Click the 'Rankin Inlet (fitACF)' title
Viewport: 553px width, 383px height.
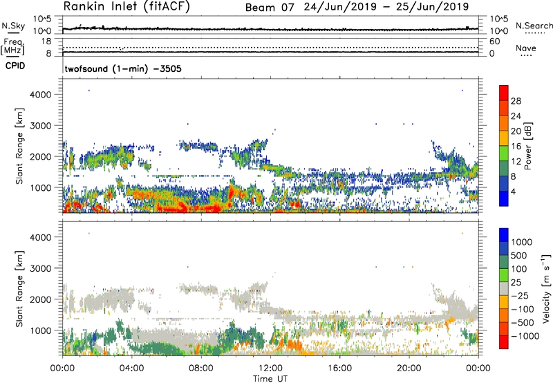coord(126,6)
